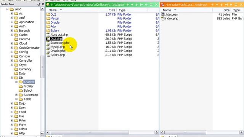
Task: Click the webroot pane path field
Action: coord(186,5)
